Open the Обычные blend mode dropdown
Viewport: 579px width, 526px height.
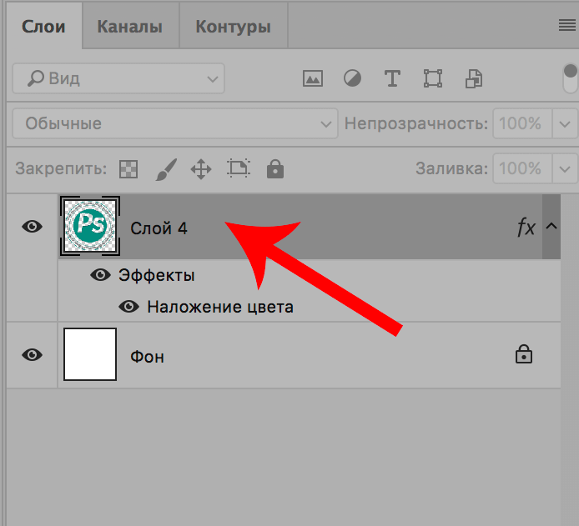pyautogui.click(x=174, y=123)
